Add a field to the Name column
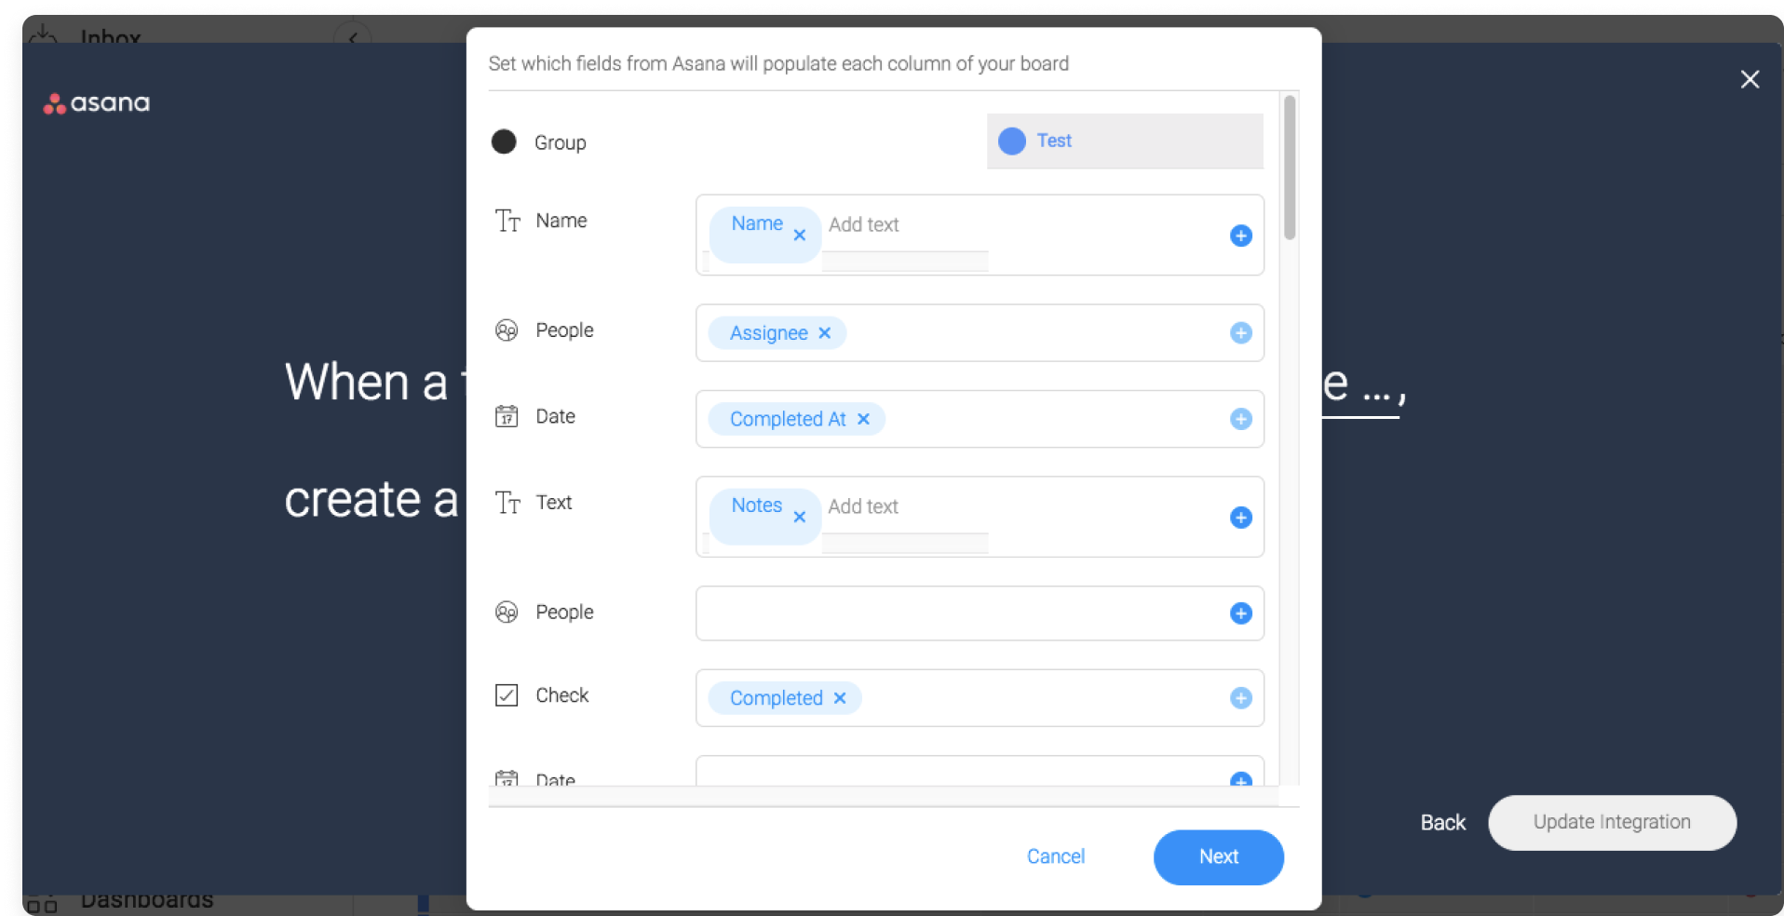This screenshot has height=916, width=1784. click(1240, 236)
